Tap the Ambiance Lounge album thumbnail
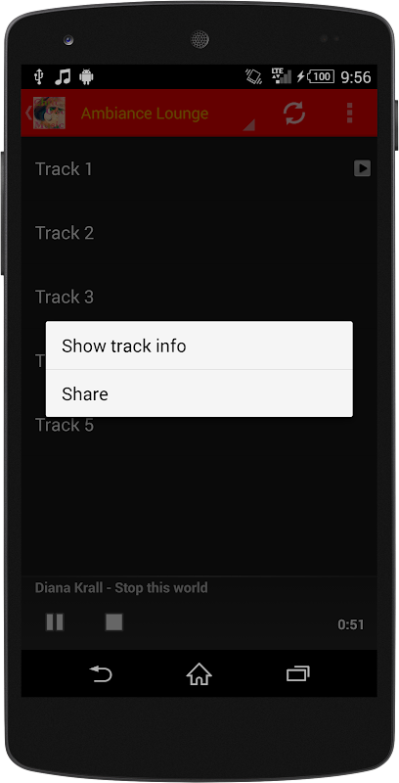399x783 pixels. (x=49, y=113)
